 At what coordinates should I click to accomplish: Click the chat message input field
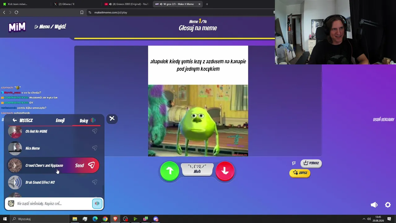click(53, 203)
